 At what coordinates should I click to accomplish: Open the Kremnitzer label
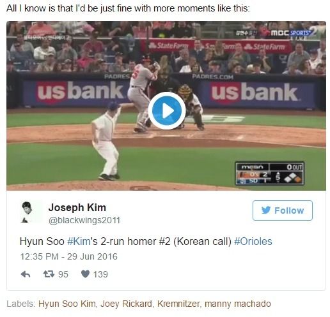[x=178, y=304]
